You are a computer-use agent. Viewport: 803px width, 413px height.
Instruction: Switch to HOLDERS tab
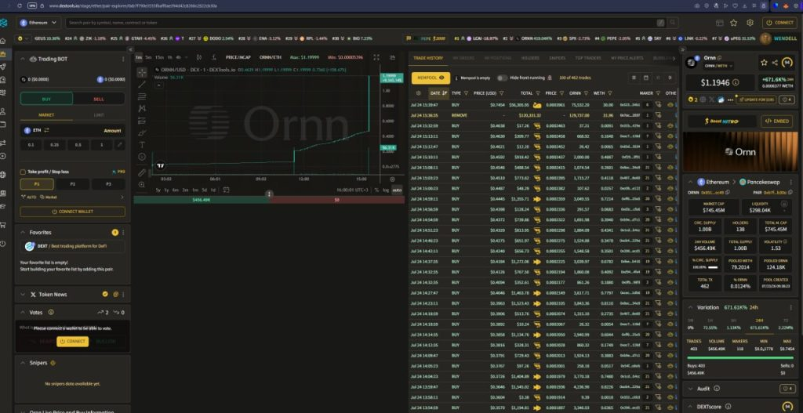[x=530, y=58]
